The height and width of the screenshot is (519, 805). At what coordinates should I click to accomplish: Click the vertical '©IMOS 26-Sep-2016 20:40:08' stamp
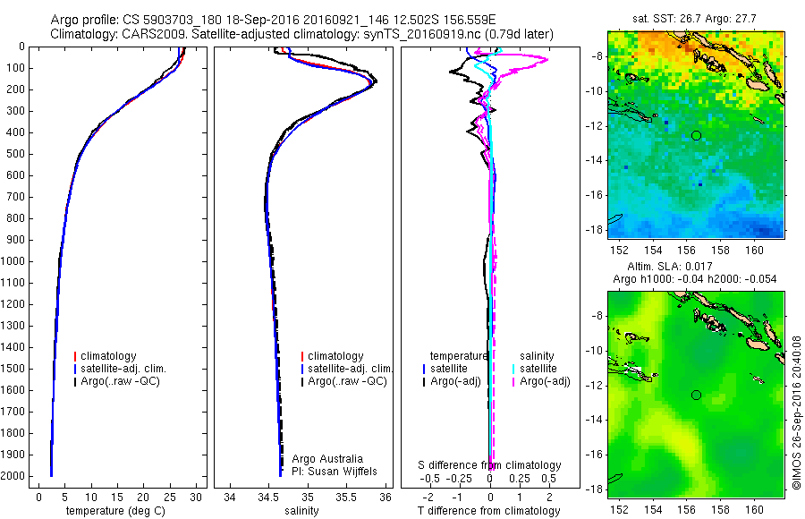coord(796,413)
